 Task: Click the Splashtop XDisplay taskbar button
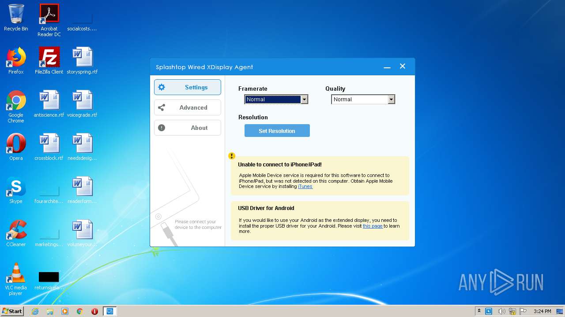tap(109, 311)
